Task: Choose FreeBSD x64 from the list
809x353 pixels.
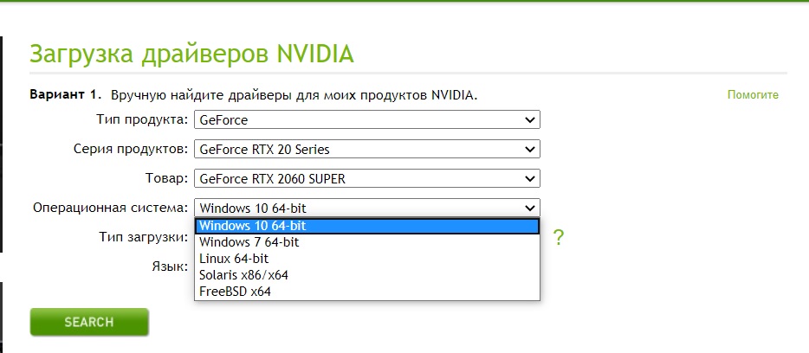Action: [x=366, y=292]
